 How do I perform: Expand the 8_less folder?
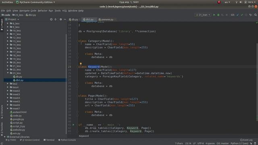point(8,23)
